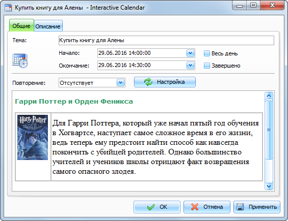Click the Interactive Calendar title bar icon
Viewport: 288px width, 221px height.
[x=8, y=8]
